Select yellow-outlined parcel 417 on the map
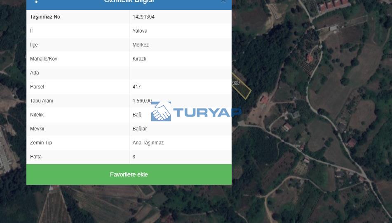The image size is (392, 223). pos(242,86)
